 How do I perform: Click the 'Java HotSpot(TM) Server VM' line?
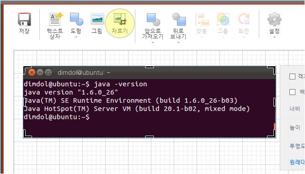137,109
